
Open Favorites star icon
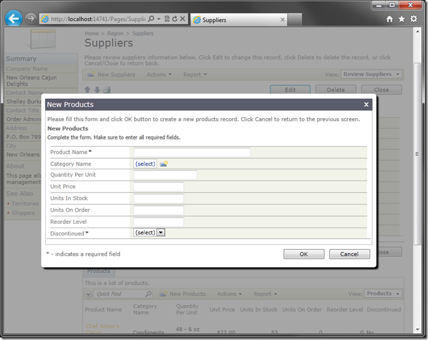pyautogui.click(x=402, y=19)
